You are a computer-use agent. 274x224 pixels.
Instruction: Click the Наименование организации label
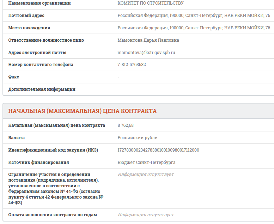pyautogui.click(x=39, y=3)
